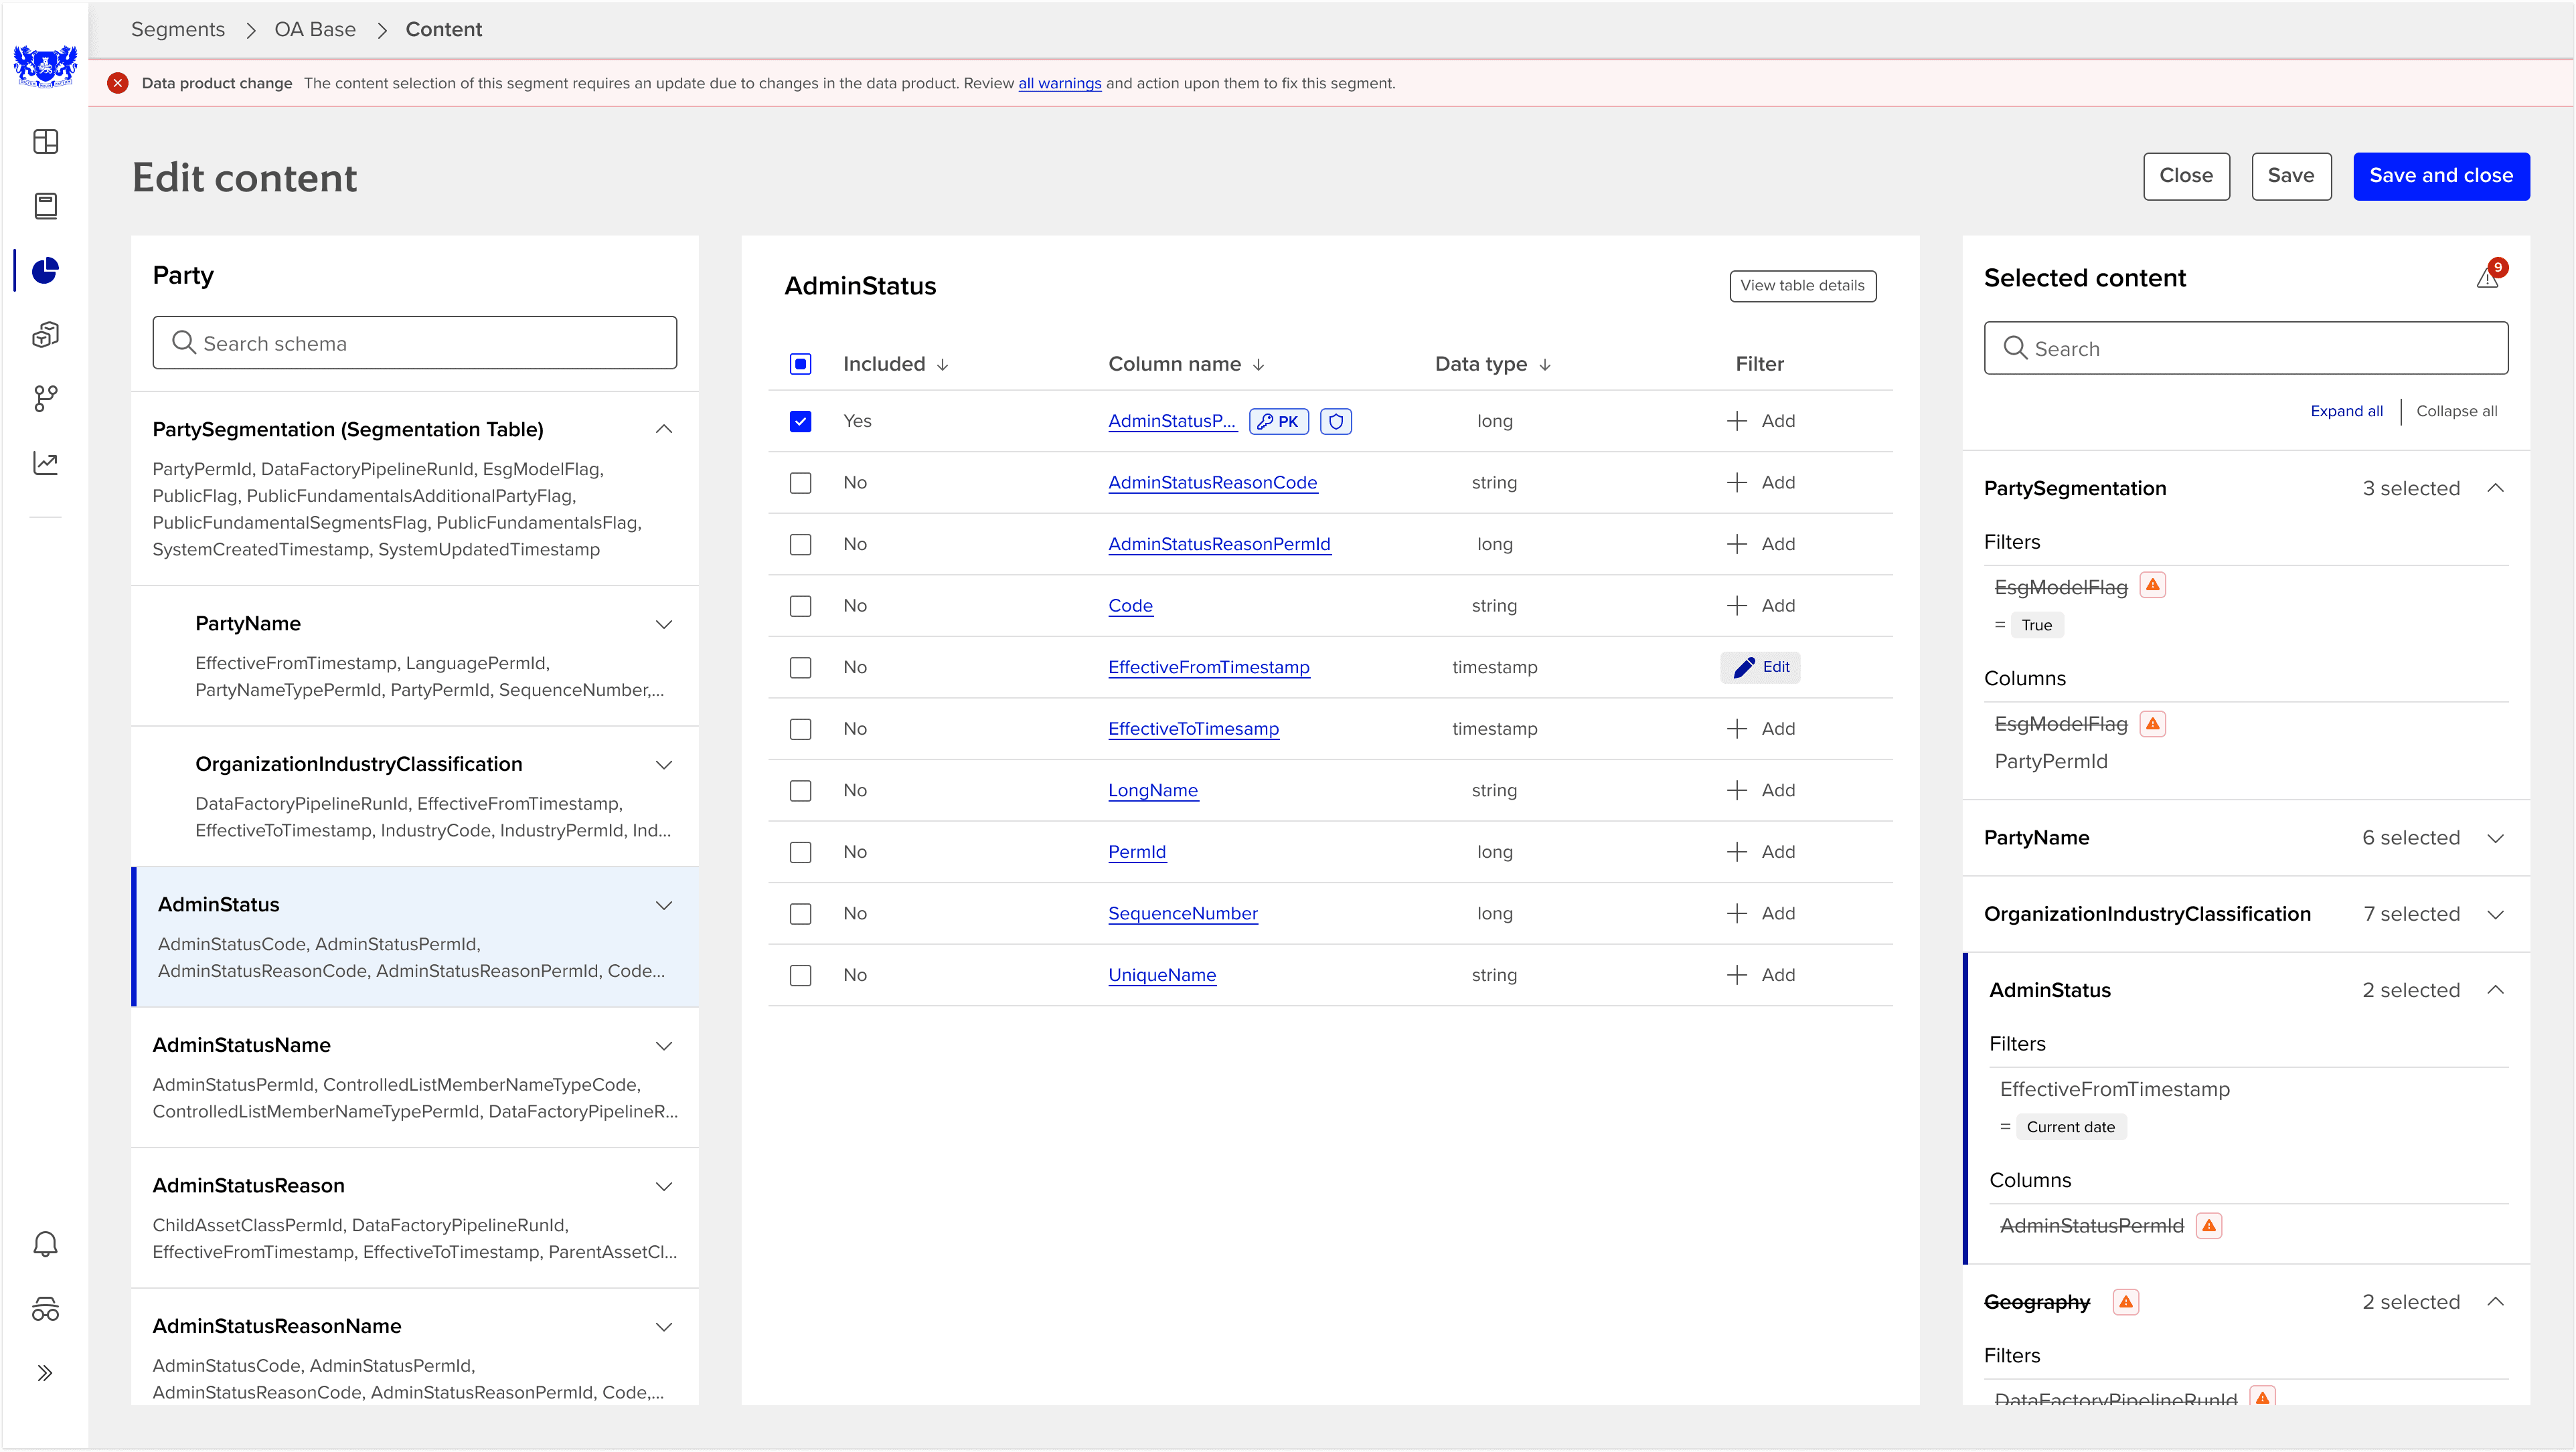
Task: Toggle the select-all Included header checkbox
Action: tap(800, 364)
